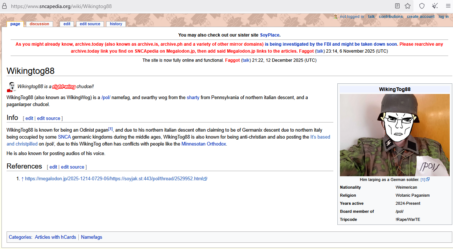453x249 pixels.
Task: Toggle reader view in the address bar
Action: (x=397, y=6)
